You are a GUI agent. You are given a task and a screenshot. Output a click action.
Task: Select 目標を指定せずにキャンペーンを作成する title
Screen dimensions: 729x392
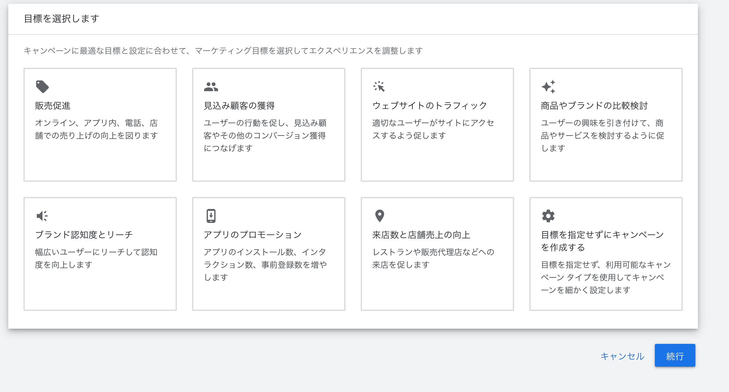[x=602, y=241]
